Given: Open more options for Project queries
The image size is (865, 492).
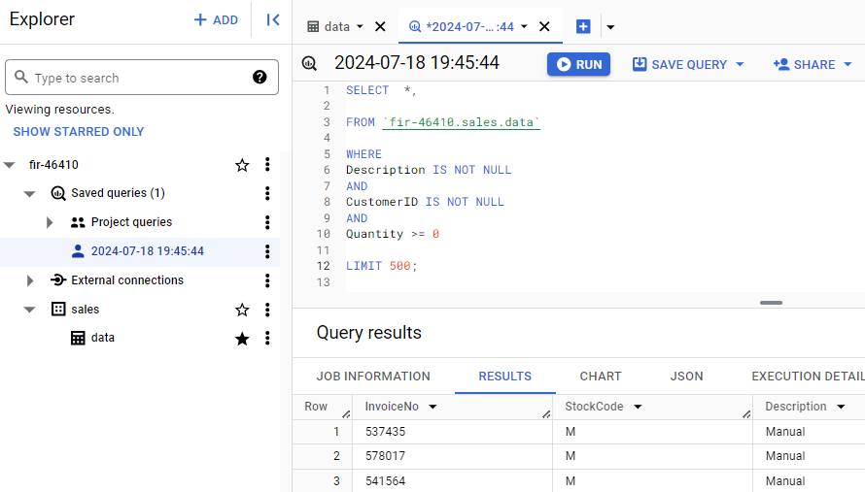Looking at the screenshot, I should tap(267, 222).
